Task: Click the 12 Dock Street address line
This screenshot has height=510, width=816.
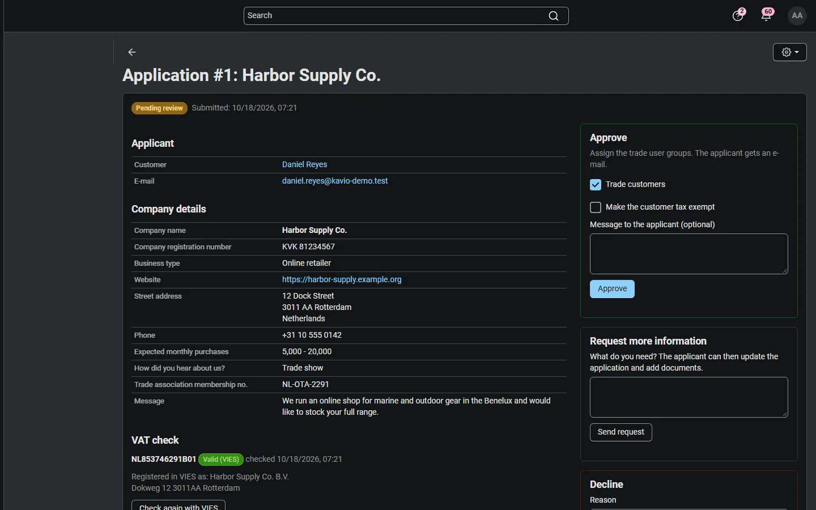Action: click(x=308, y=296)
